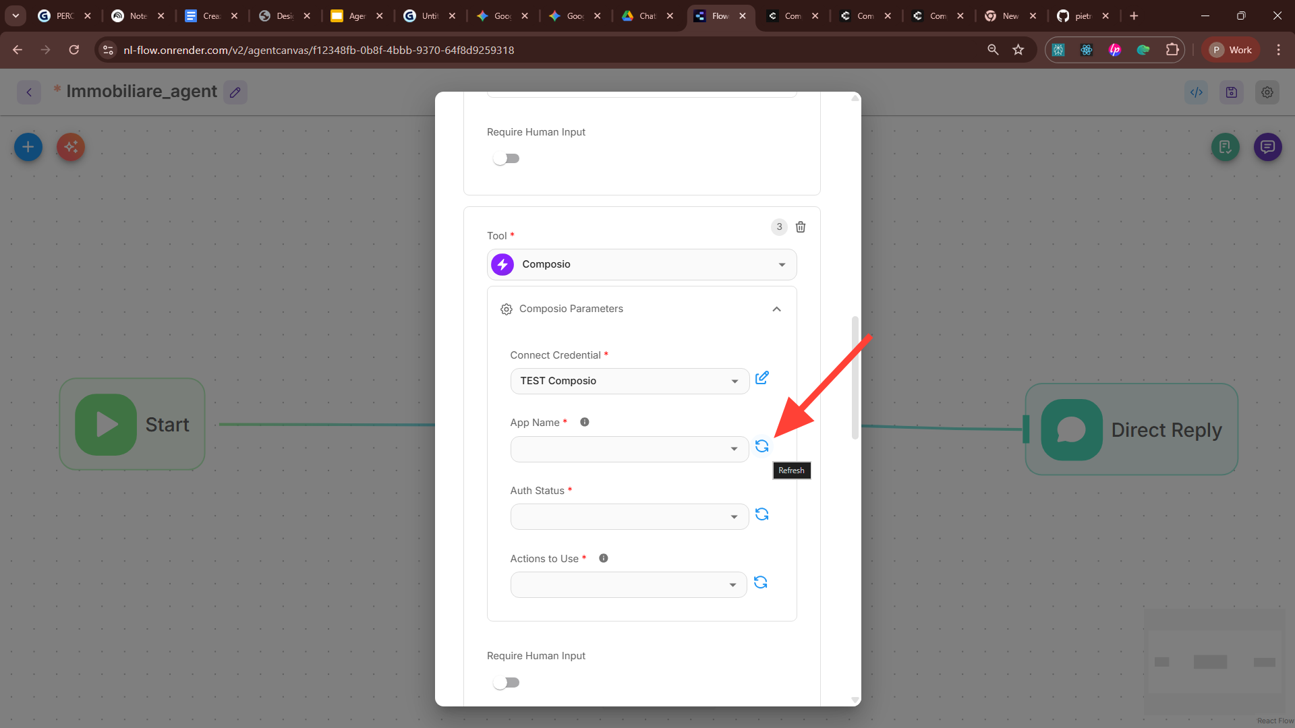Click the App Name refresh icon
Image resolution: width=1295 pixels, height=728 pixels.
[761, 446]
